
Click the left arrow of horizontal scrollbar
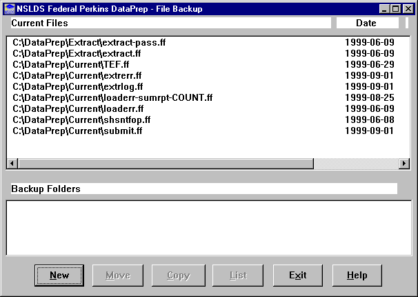point(12,163)
